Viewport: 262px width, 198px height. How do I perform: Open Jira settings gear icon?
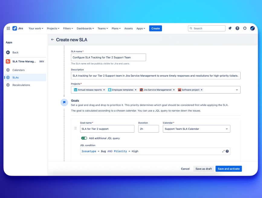click(x=245, y=28)
